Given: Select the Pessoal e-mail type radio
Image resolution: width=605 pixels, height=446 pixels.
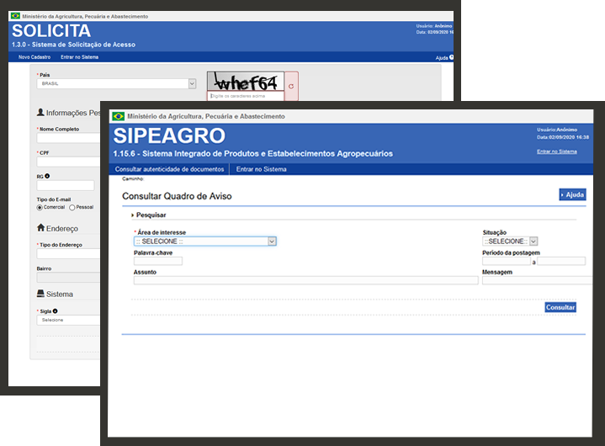Looking at the screenshot, I should coord(72,208).
